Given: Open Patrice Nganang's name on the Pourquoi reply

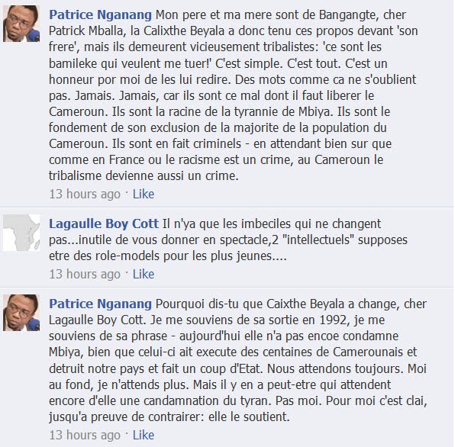Looking at the screenshot, I should [x=100, y=304].
